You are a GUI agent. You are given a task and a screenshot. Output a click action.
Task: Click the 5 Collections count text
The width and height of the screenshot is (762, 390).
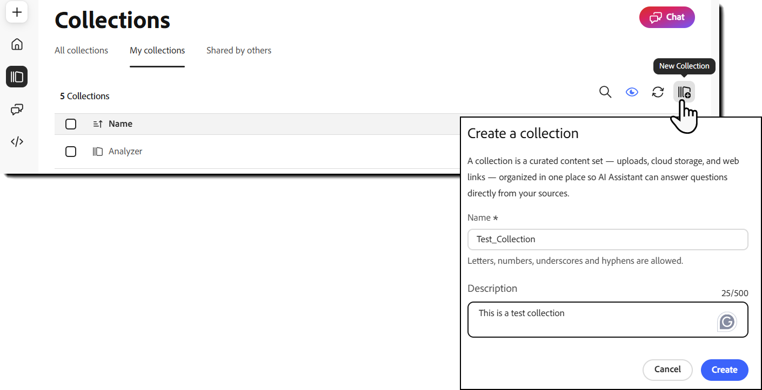click(85, 96)
